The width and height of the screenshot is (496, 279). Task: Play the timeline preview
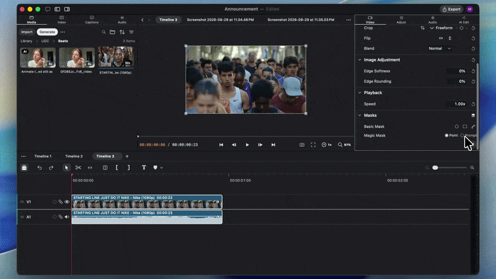[247, 144]
